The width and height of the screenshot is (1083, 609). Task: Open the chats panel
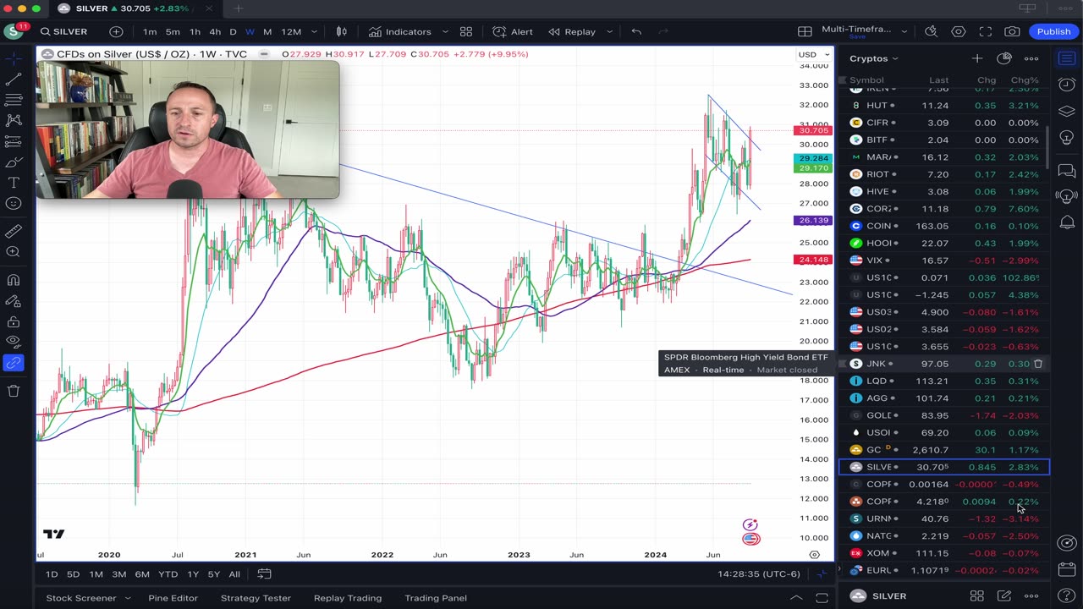pyautogui.click(x=1067, y=172)
